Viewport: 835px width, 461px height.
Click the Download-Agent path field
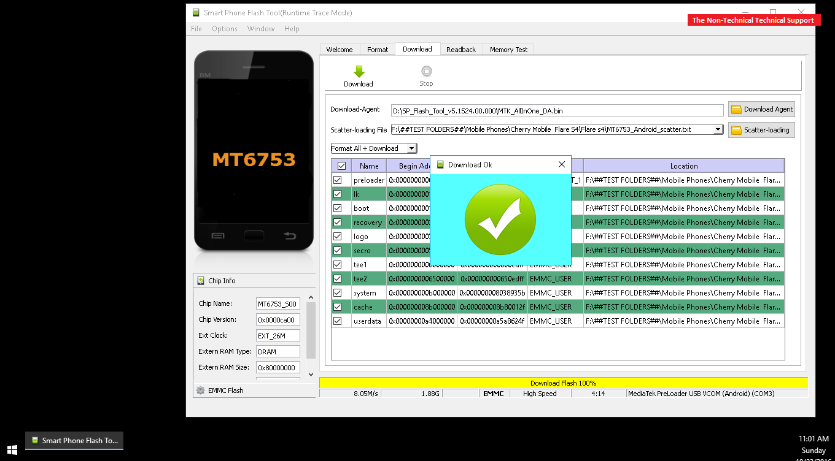[x=557, y=110]
